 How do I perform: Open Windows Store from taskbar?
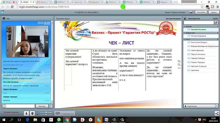(x=43, y=120)
